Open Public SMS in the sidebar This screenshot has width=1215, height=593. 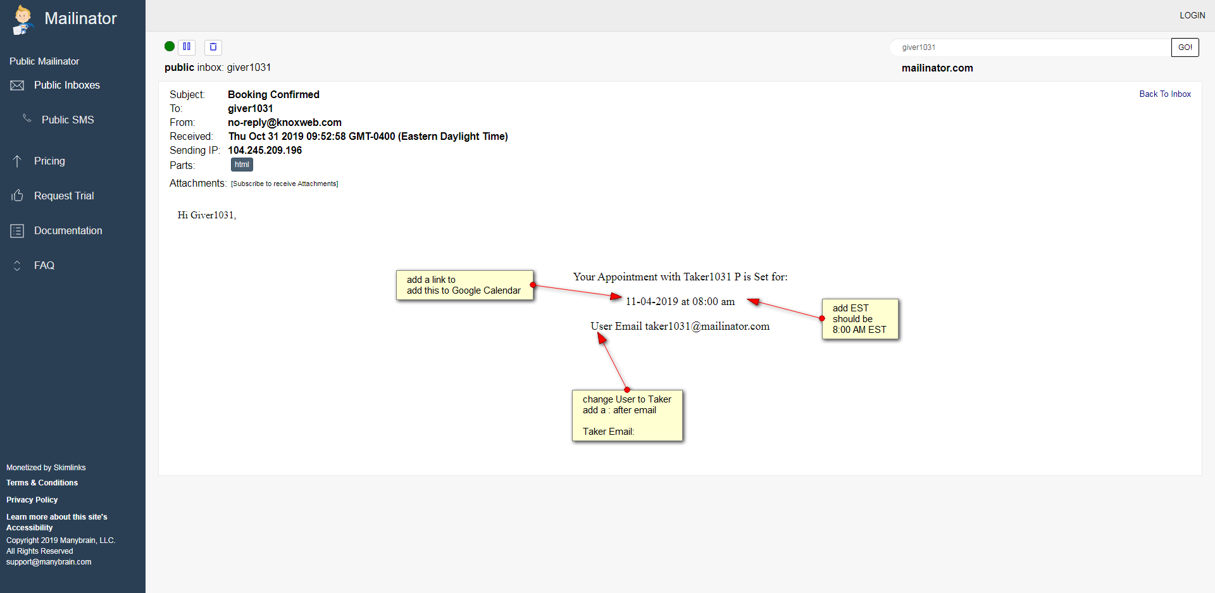coord(68,120)
